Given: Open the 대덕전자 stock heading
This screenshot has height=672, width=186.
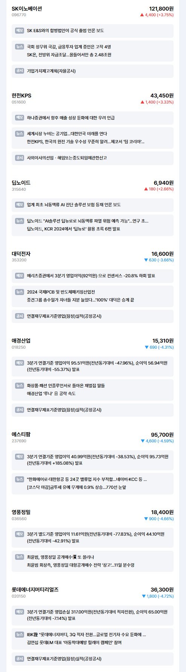Looking at the screenshot, I should click(x=21, y=254).
